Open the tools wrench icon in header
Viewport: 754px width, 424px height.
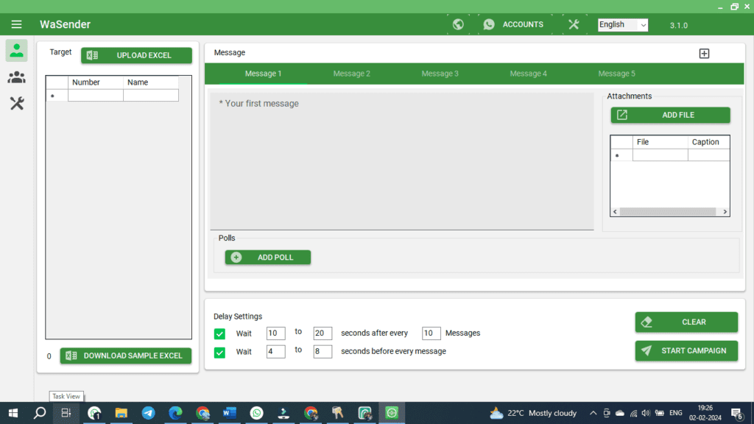pyautogui.click(x=574, y=24)
